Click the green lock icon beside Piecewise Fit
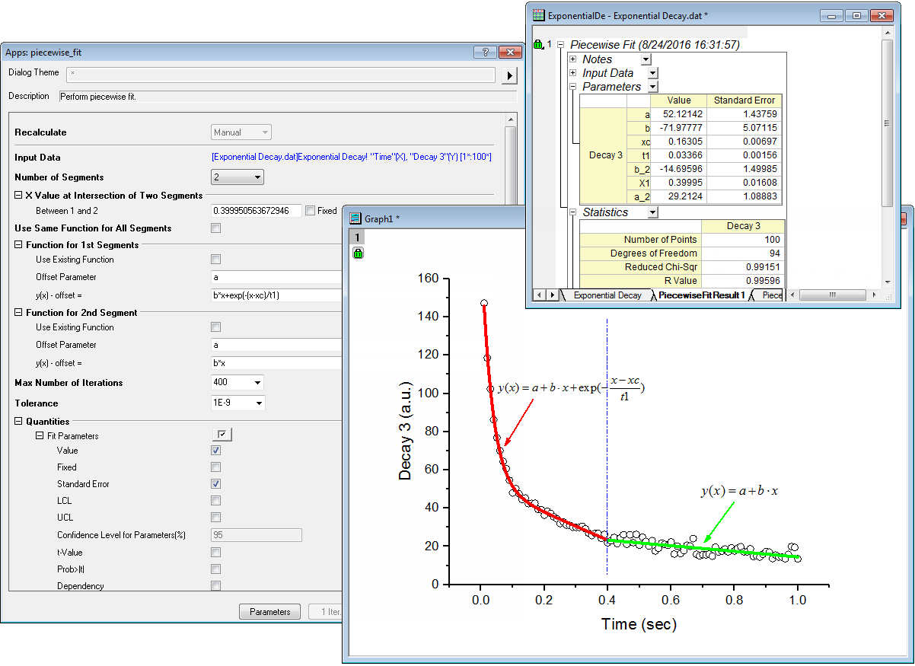This screenshot has height=666, width=915. point(538,45)
